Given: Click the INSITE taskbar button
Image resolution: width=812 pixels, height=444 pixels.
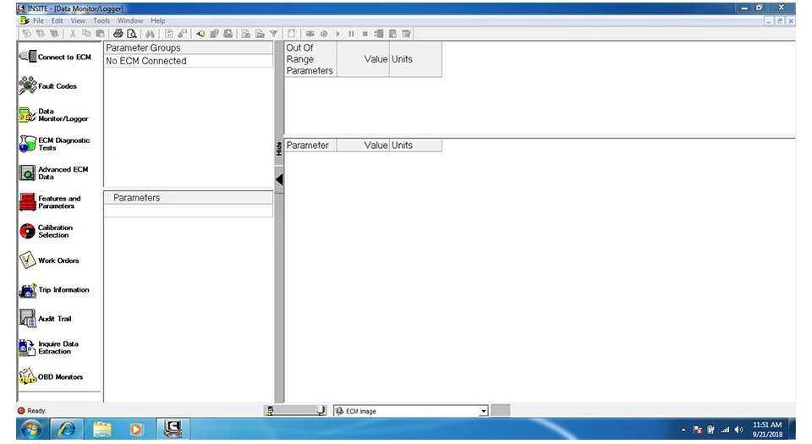Looking at the screenshot, I should (173, 429).
